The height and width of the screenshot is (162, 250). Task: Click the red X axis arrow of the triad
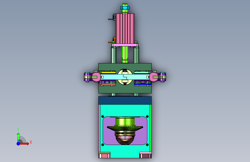pyautogui.click(x=24, y=144)
